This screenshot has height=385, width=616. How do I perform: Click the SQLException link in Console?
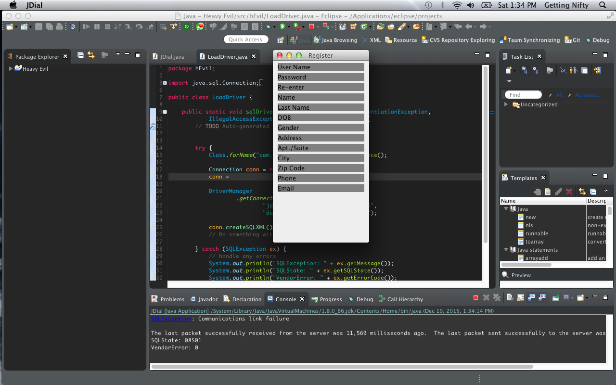pyautogui.click(x=171, y=319)
